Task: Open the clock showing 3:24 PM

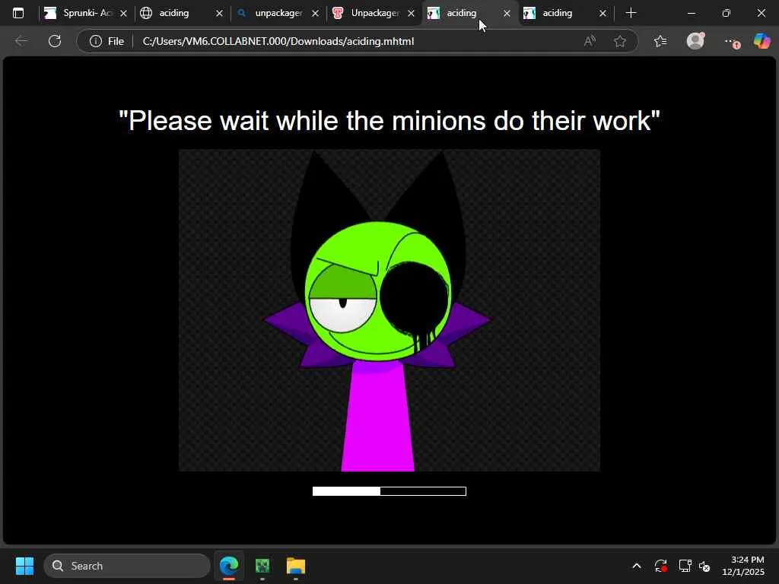Action: click(743, 566)
